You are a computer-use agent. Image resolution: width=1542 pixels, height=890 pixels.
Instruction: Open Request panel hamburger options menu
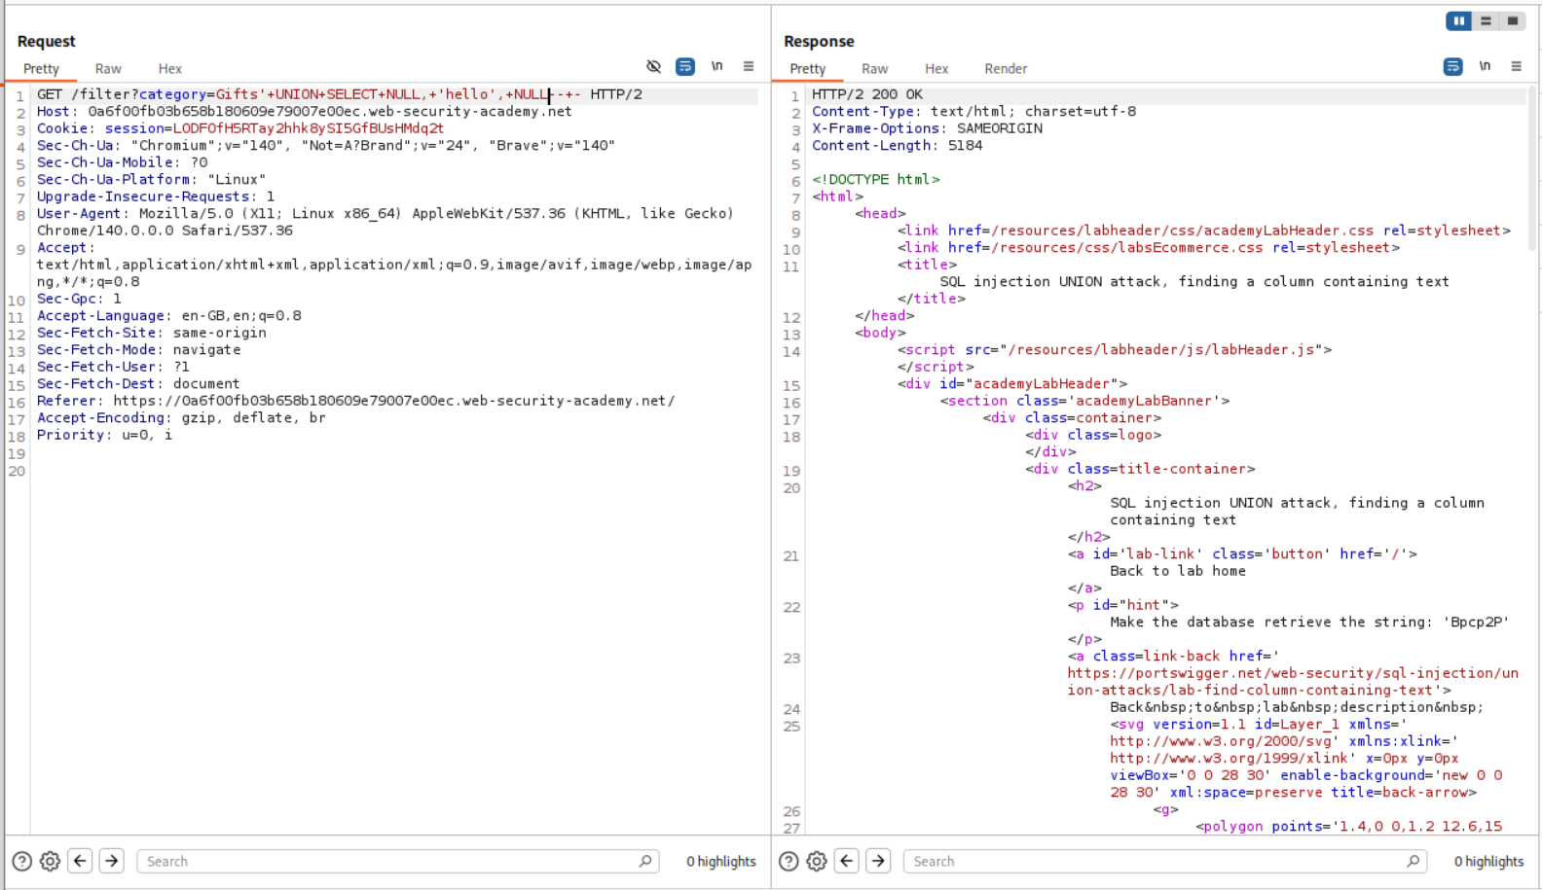tap(749, 67)
